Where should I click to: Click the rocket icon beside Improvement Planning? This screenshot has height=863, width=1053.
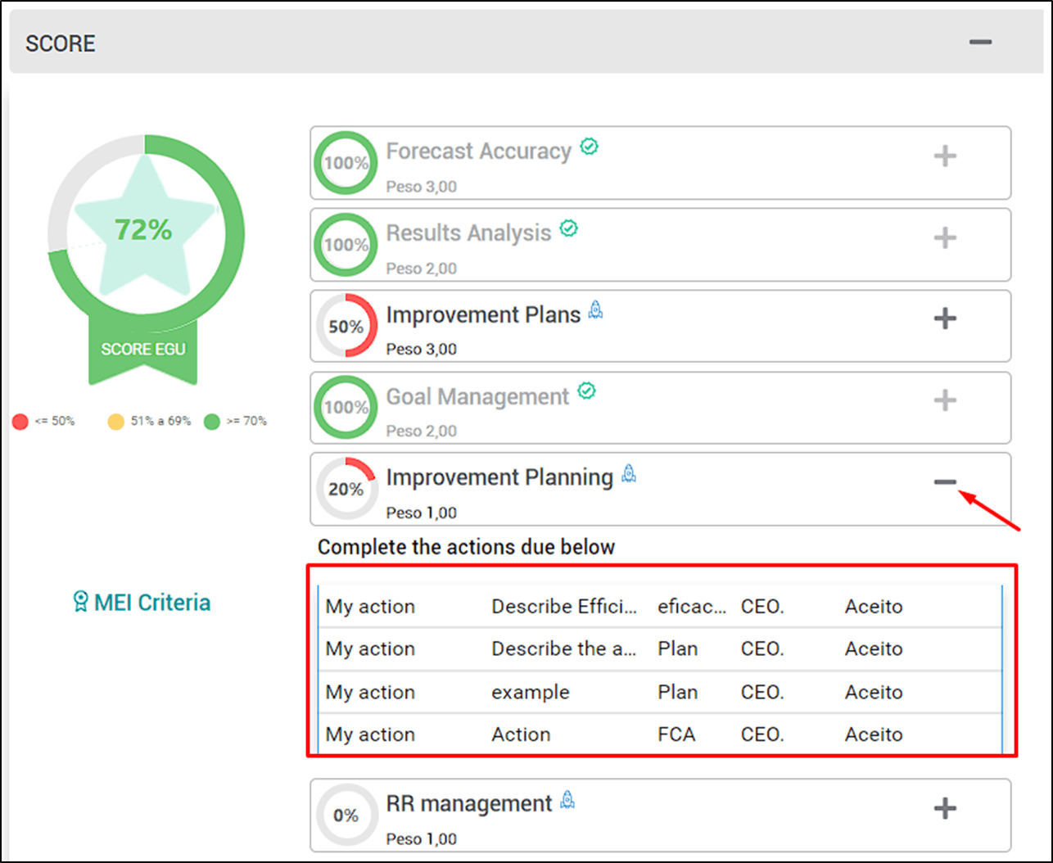629,472
